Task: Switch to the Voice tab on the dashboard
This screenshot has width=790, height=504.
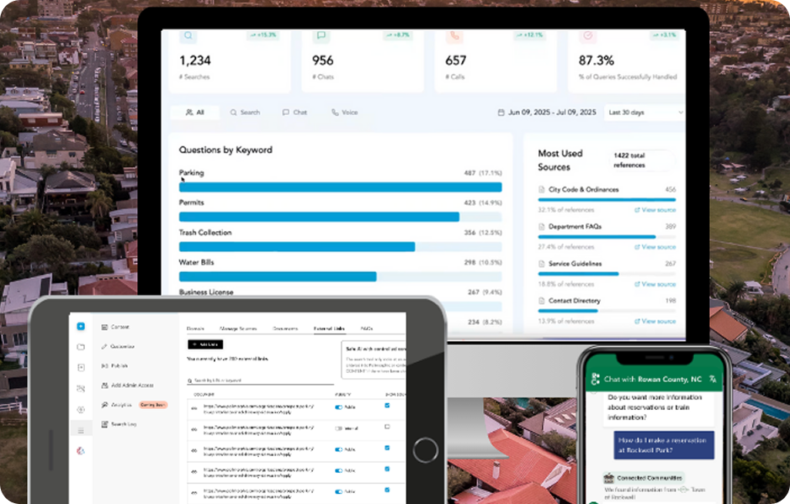Action: tap(345, 113)
